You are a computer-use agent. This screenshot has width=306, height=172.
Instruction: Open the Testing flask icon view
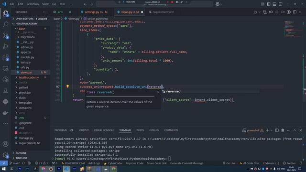pos(5,90)
